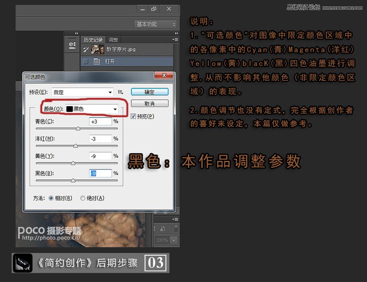Screen dimensions: 367x282
Task: Click the 可选颜色 dialog title bar text
Action: click(x=35, y=77)
